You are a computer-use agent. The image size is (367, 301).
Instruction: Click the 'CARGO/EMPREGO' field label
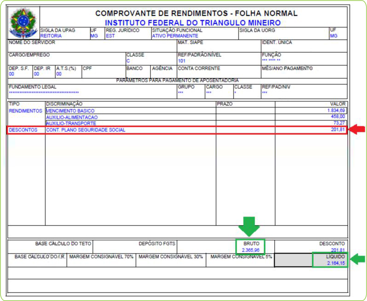pos(29,55)
